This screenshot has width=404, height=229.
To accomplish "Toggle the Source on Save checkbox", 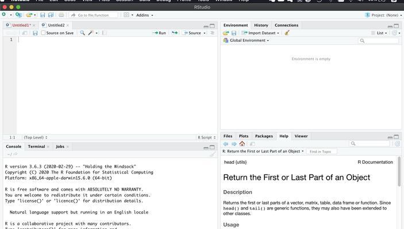I will 43,33.
